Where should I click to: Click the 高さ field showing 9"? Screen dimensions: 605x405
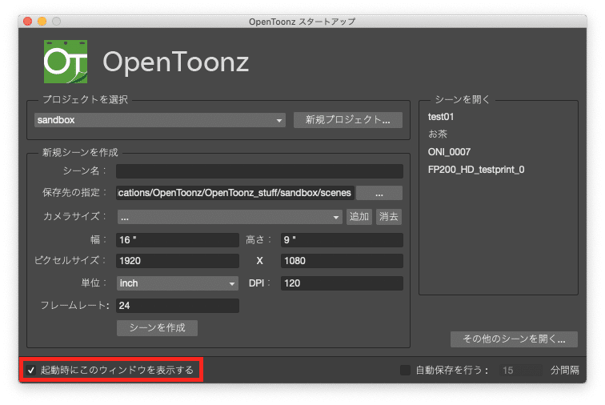(x=342, y=240)
